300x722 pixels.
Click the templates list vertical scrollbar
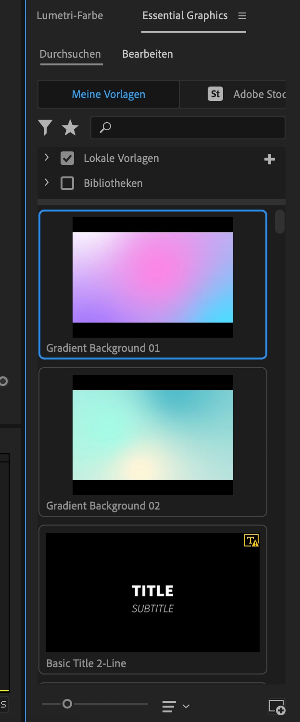(279, 222)
